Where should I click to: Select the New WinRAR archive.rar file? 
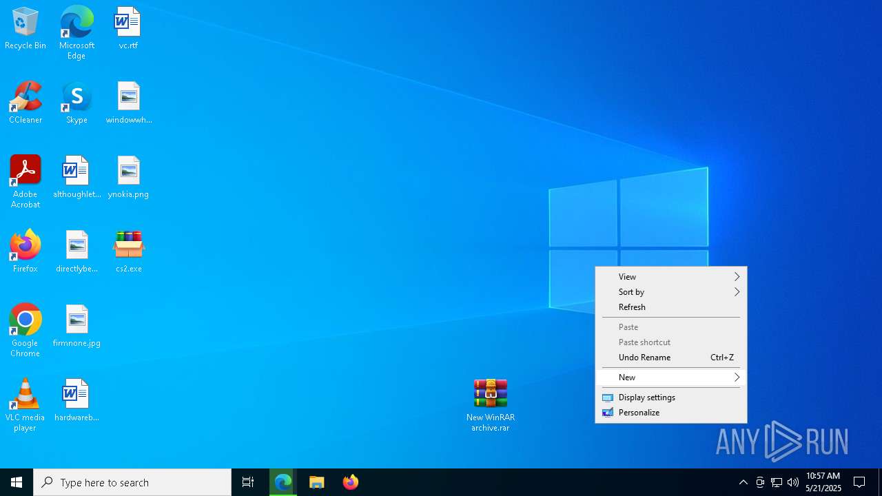(x=491, y=405)
